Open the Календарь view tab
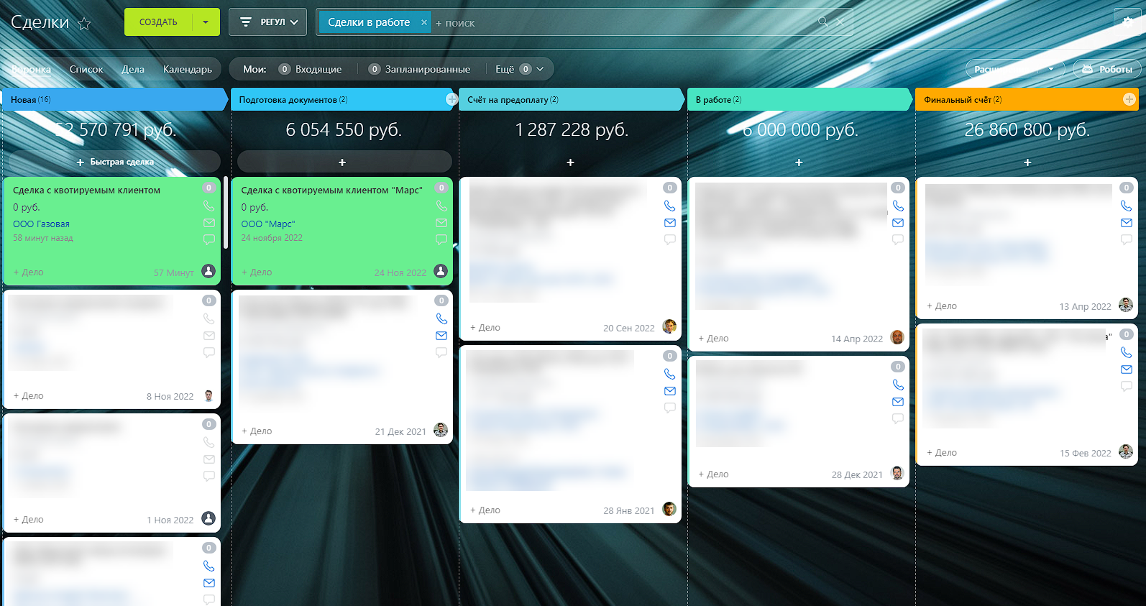Screen dimensions: 1146x606 point(187,69)
